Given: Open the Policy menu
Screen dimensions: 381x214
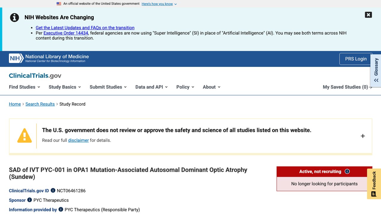Looking at the screenshot, I should 185,87.
